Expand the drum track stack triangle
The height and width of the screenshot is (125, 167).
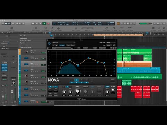22,52
